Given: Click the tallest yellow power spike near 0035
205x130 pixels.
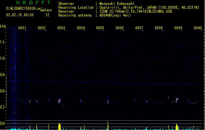Looking at the screenshot, I should 108,125.
